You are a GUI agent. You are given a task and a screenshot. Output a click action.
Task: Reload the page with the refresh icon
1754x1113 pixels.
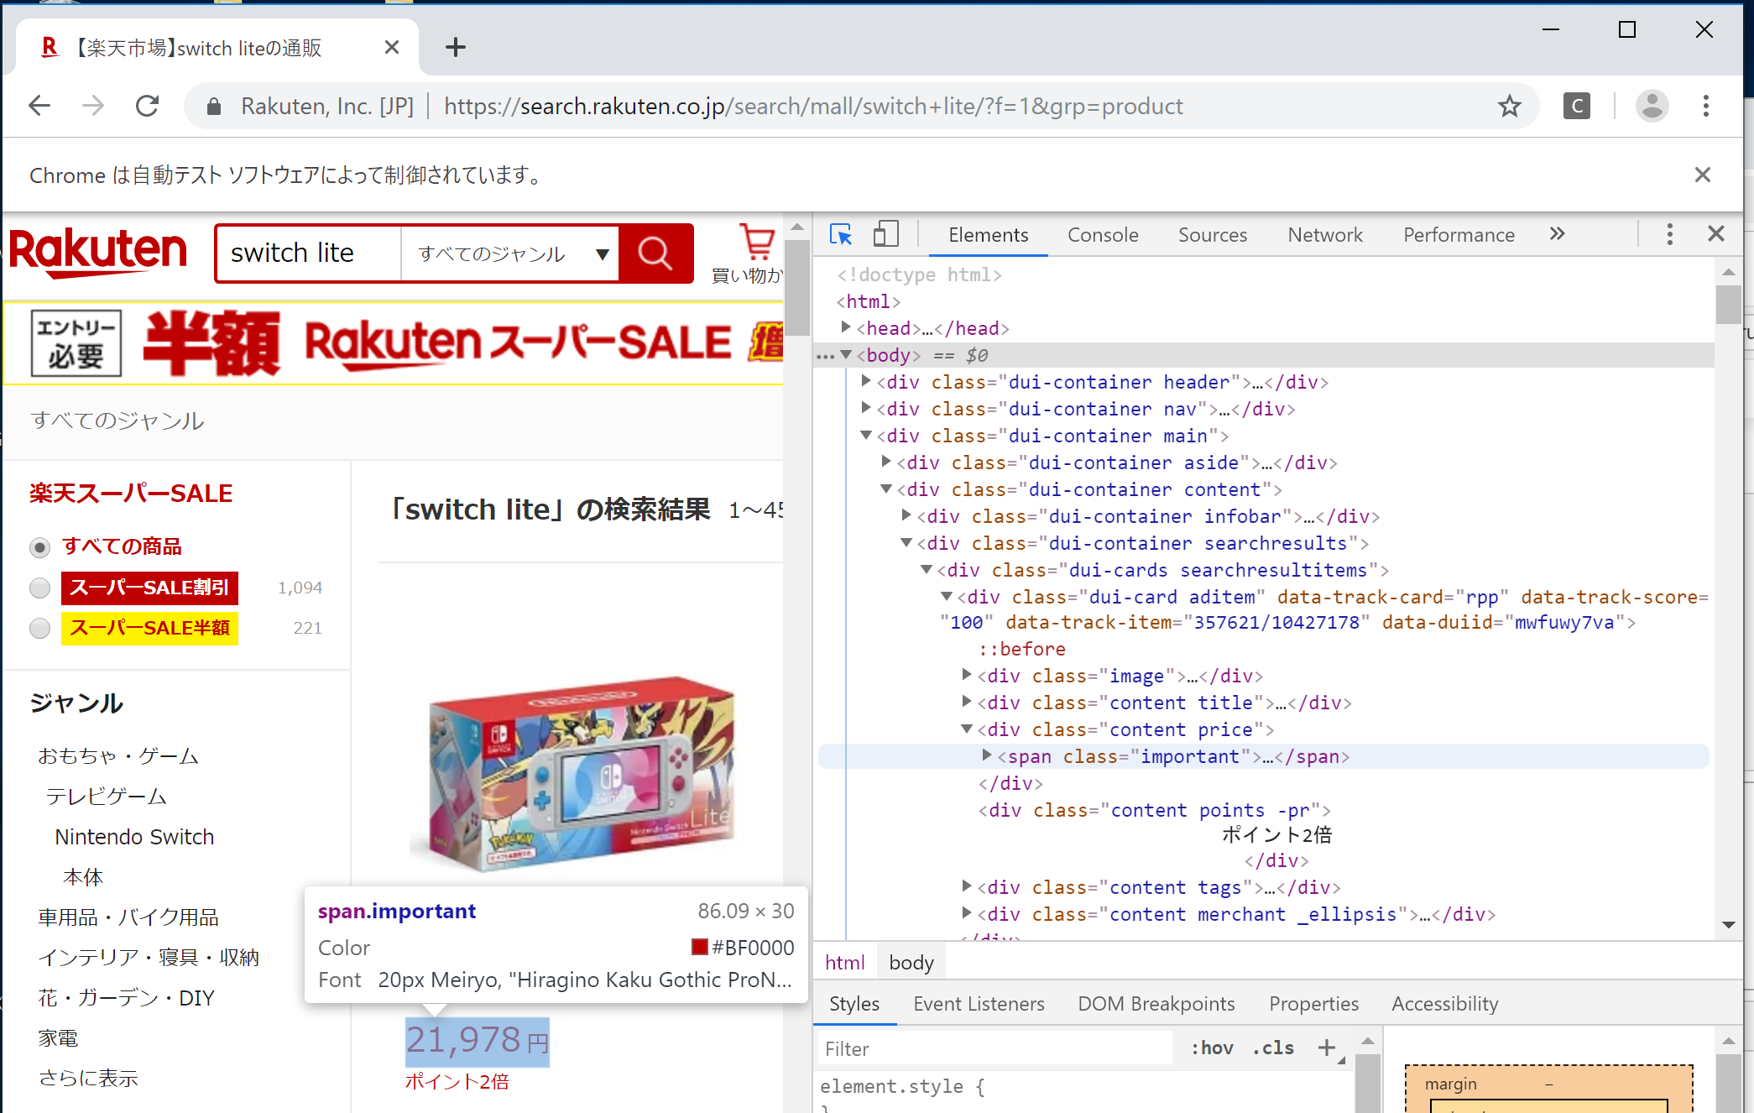(148, 107)
